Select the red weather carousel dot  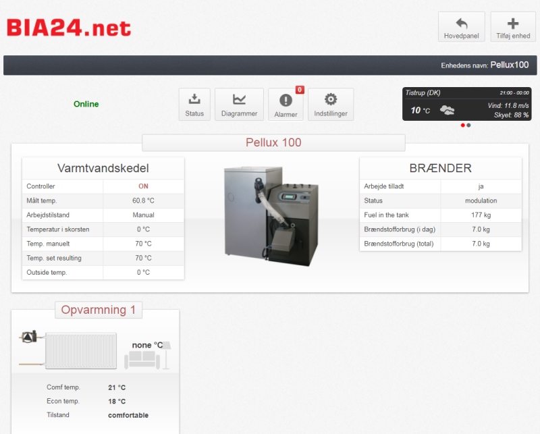[x=462, y=125]
